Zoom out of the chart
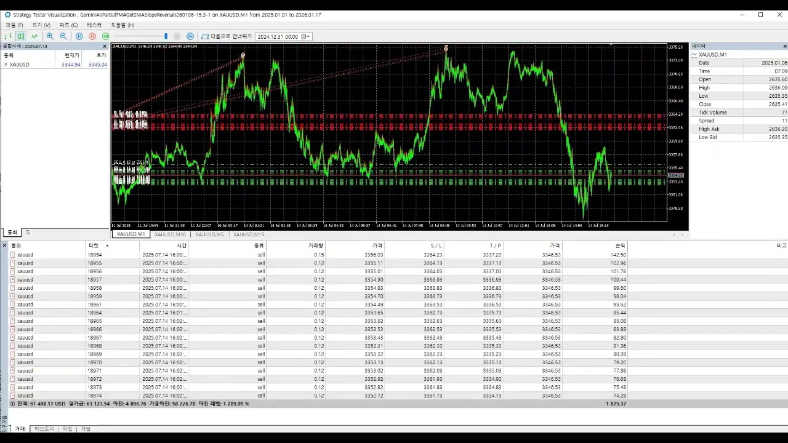Screen dimensions: 788x443 (63, 36)
